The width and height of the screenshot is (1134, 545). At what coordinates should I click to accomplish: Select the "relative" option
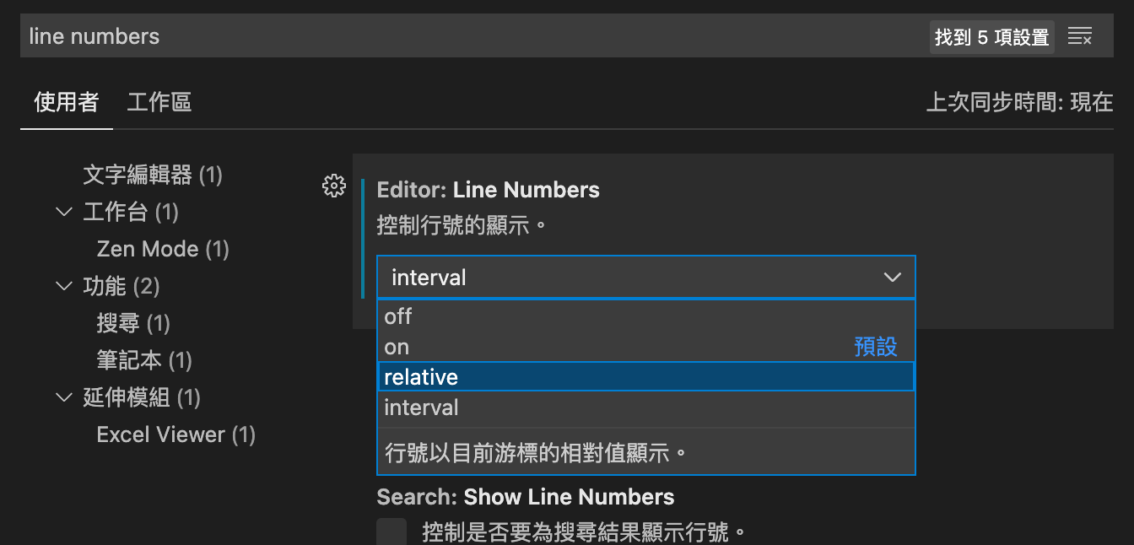(x=421, y=377)
